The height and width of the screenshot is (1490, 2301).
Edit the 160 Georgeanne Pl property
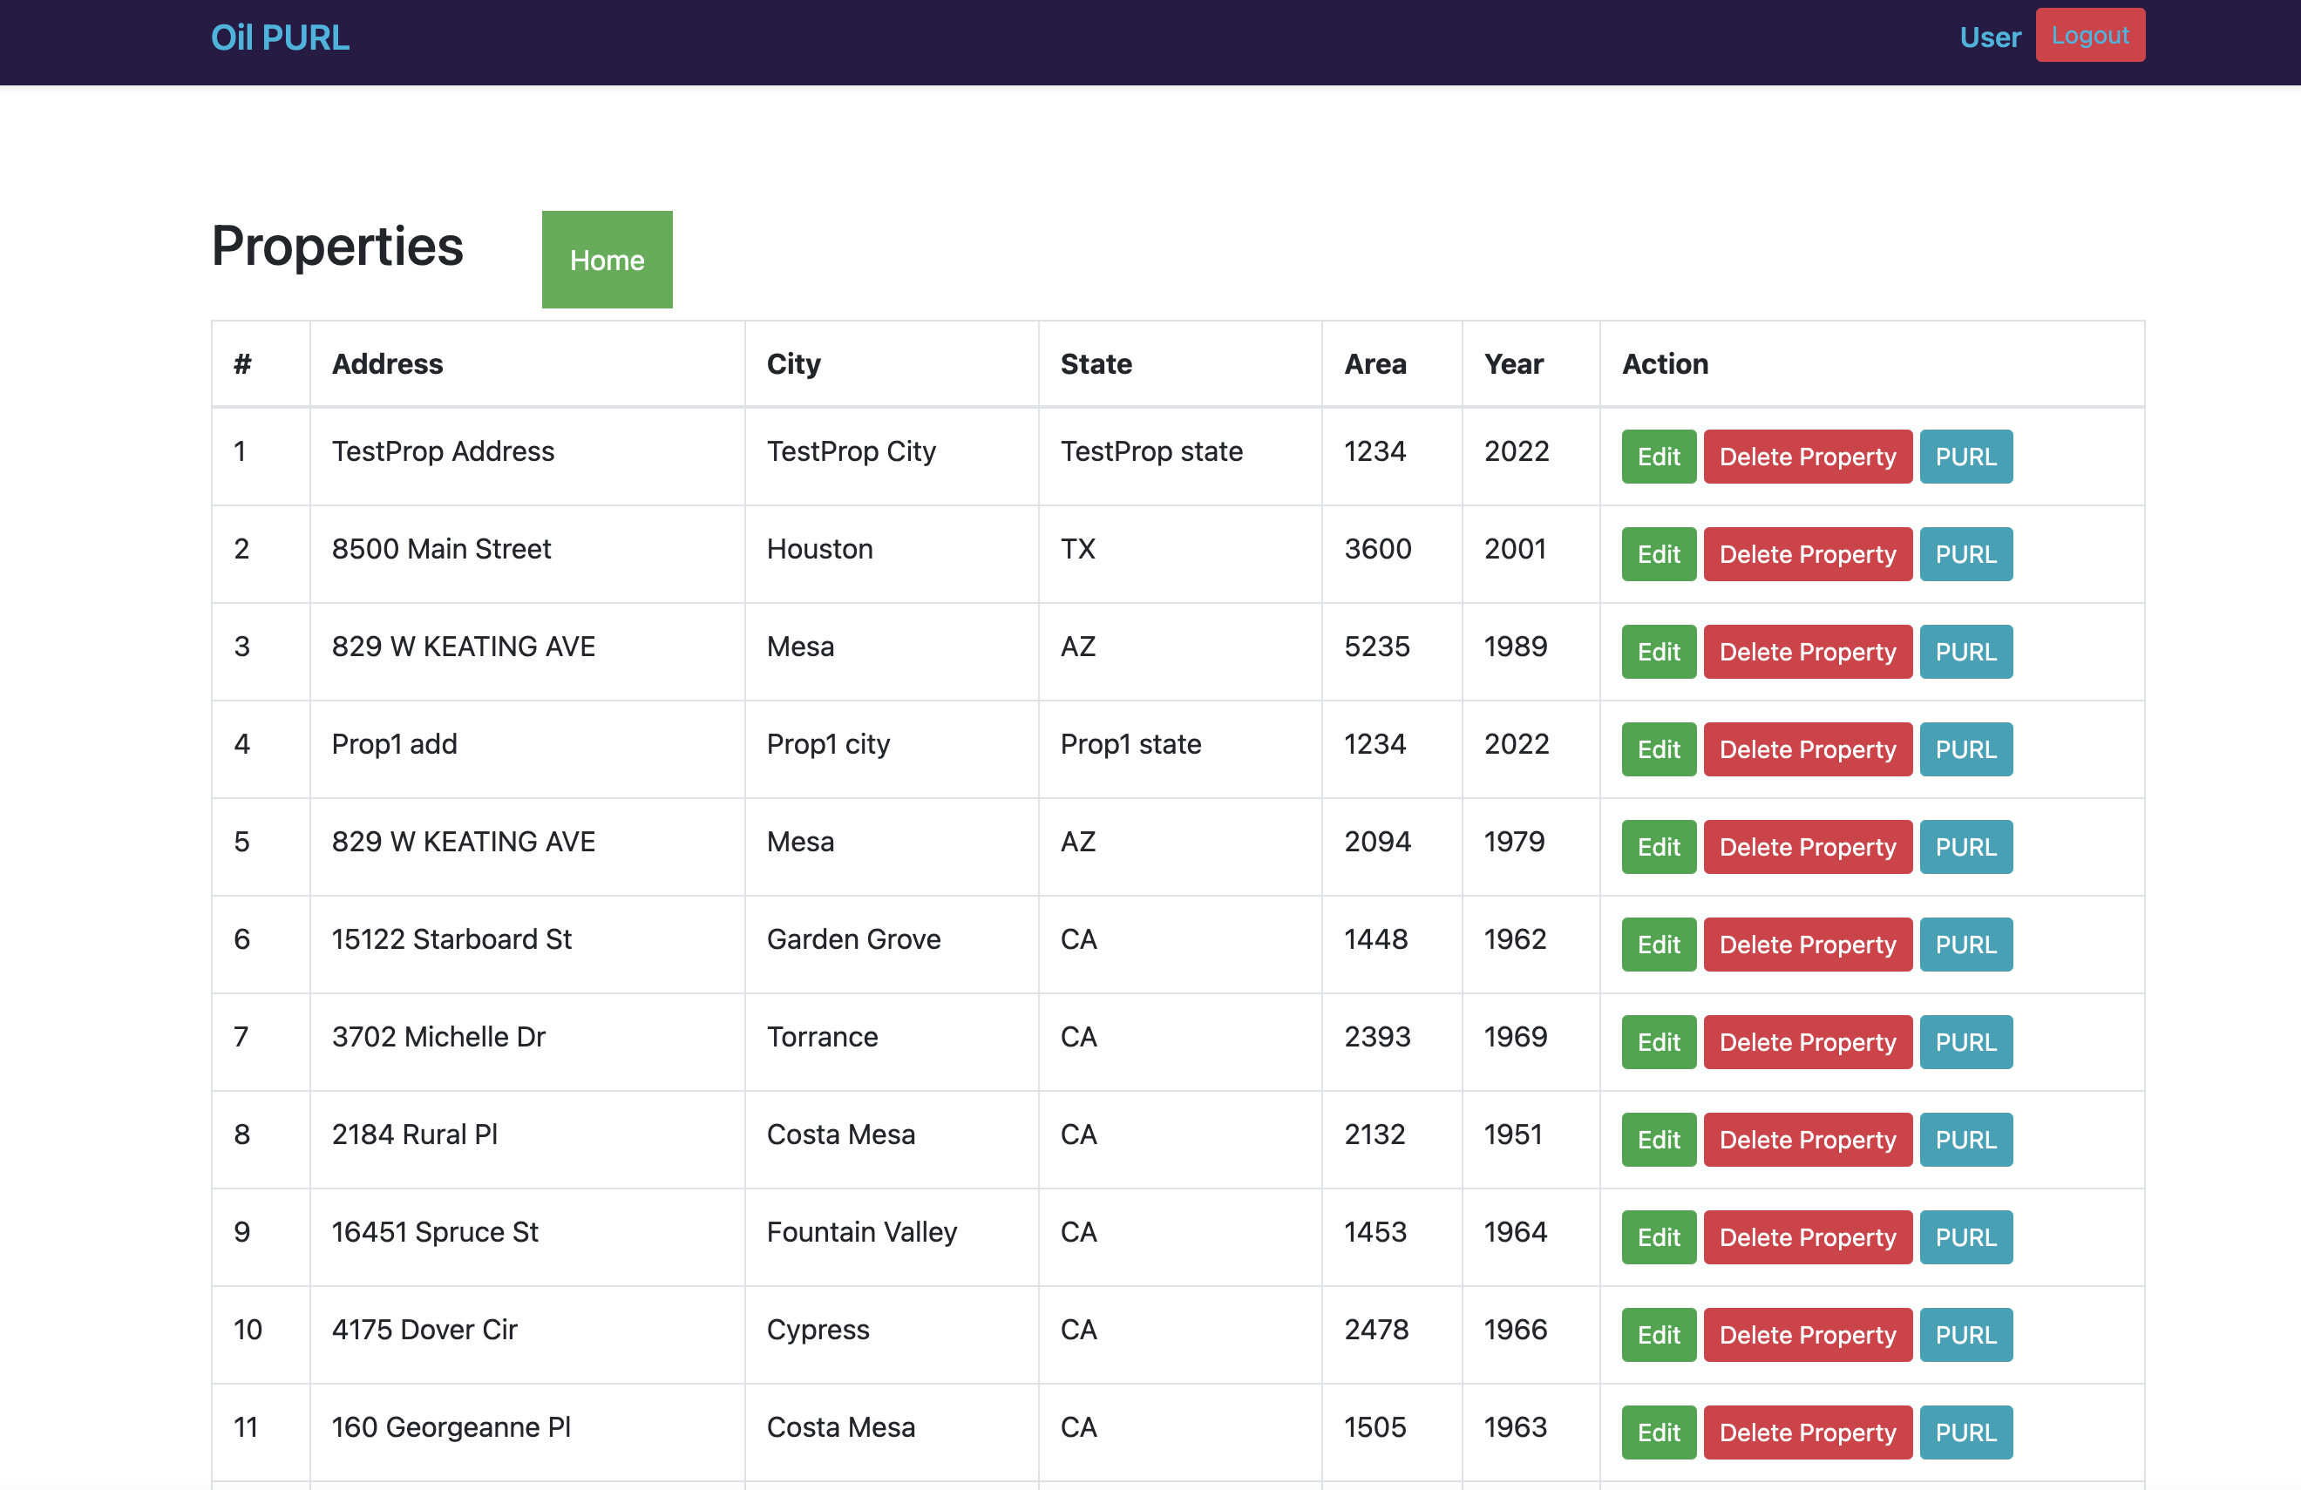[1658, 1433]
